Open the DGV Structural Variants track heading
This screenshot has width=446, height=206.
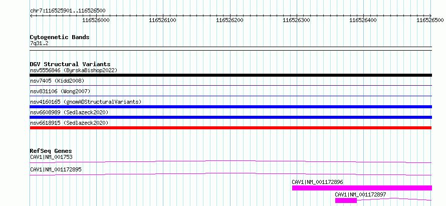pyautogui.click(x=70, y=64)
